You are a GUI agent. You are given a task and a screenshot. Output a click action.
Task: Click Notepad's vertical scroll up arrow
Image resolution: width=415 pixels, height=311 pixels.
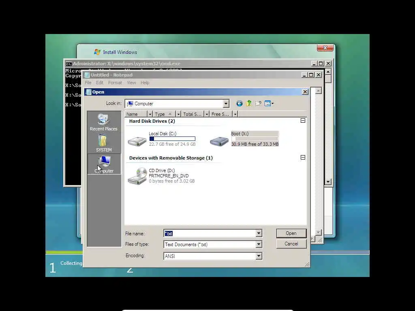coord(319,91)
